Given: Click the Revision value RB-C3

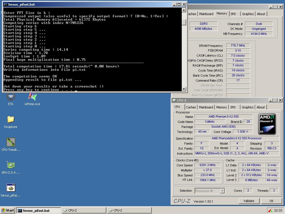Looking at the screenshot, I should [272, 148].
